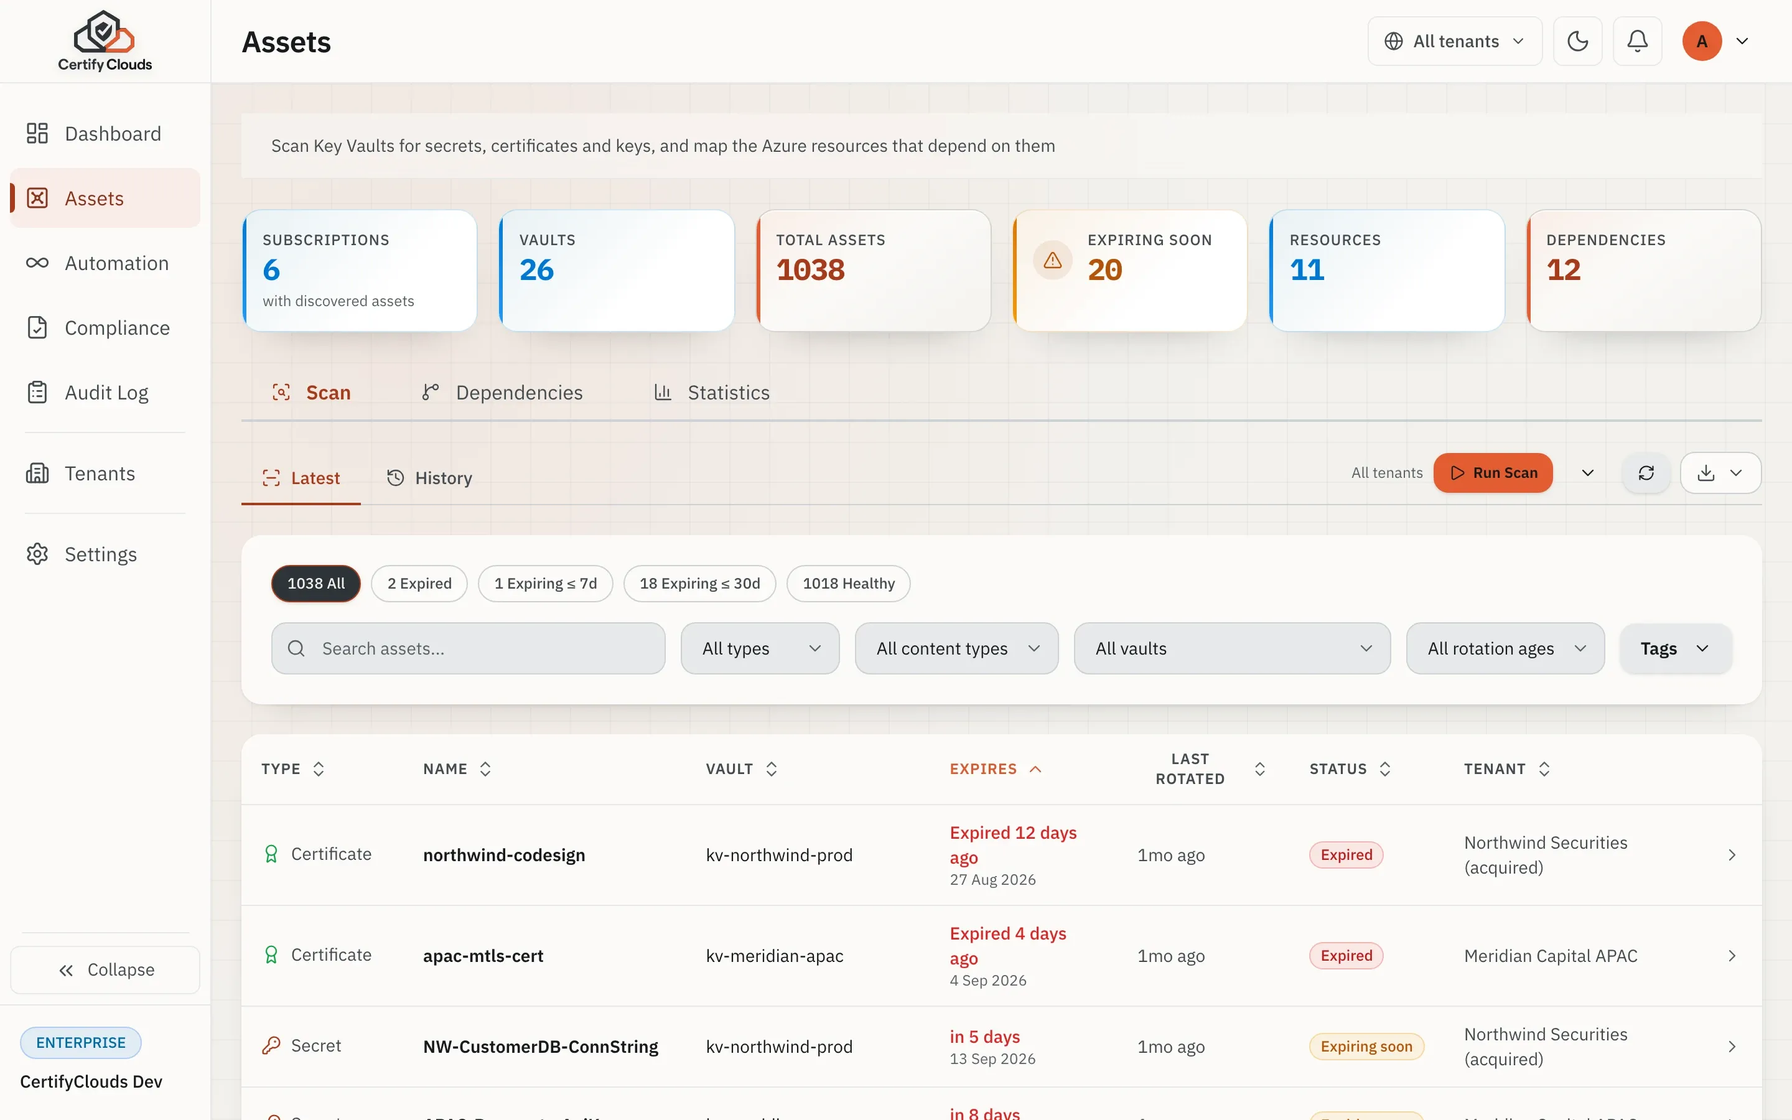Click NW-CustomerDB-ConnString secret key icon
1792x1120 pixels.
click(271, 1045)
